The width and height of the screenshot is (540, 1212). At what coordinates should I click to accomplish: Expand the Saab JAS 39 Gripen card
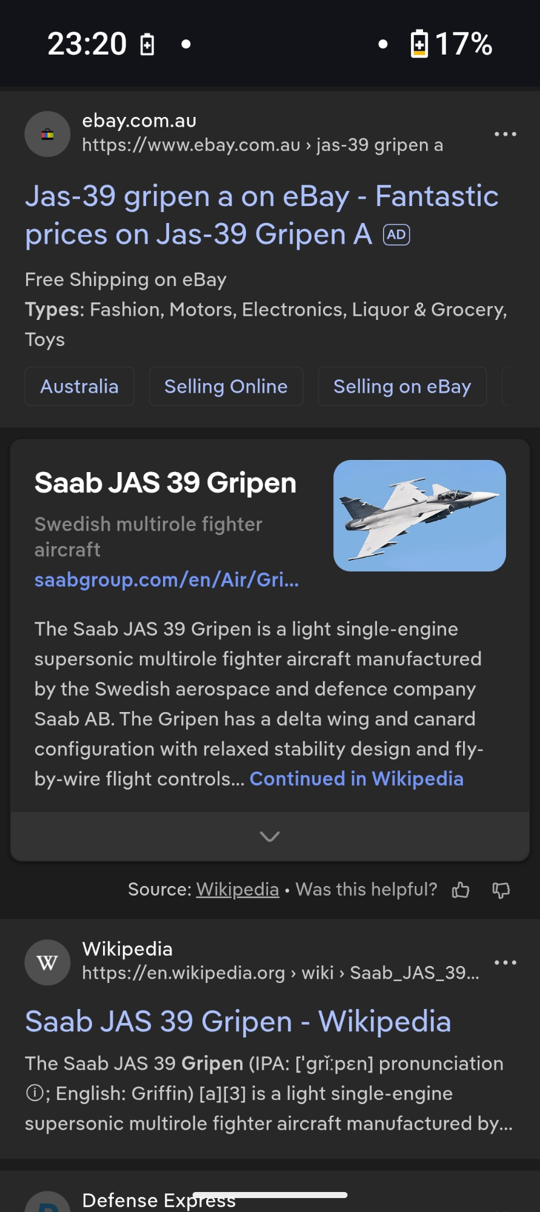270,836
